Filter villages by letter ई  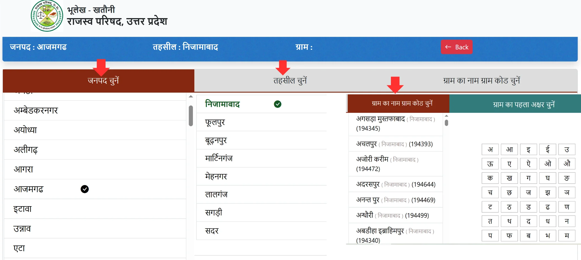[548, 150]
